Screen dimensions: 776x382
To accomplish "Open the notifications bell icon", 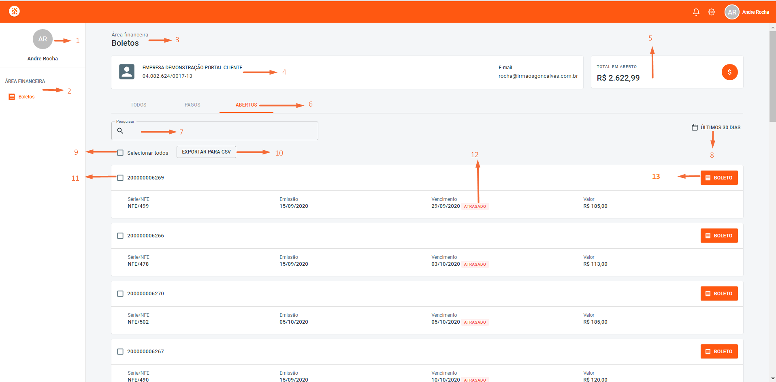I will (696, 12).
